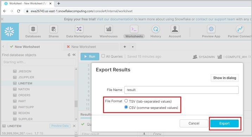The height and width of the screenshot is (137, 252).
Task: Switch to the second New Worksheet tab
Action: click(83, 47)
